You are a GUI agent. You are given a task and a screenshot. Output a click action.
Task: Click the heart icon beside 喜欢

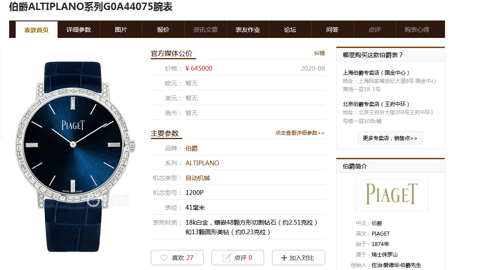pos(164,258)
